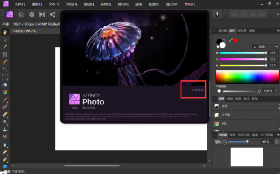Choose the Selection Brush tool
Viewport: 280px width, 174px height.
[x=5, y=62]
